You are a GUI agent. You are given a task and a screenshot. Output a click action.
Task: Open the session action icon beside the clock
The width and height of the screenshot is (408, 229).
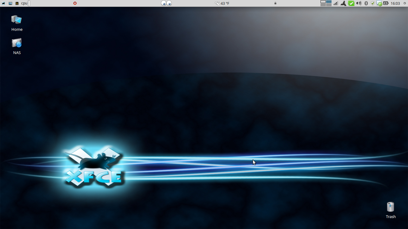tap(404, 3)
